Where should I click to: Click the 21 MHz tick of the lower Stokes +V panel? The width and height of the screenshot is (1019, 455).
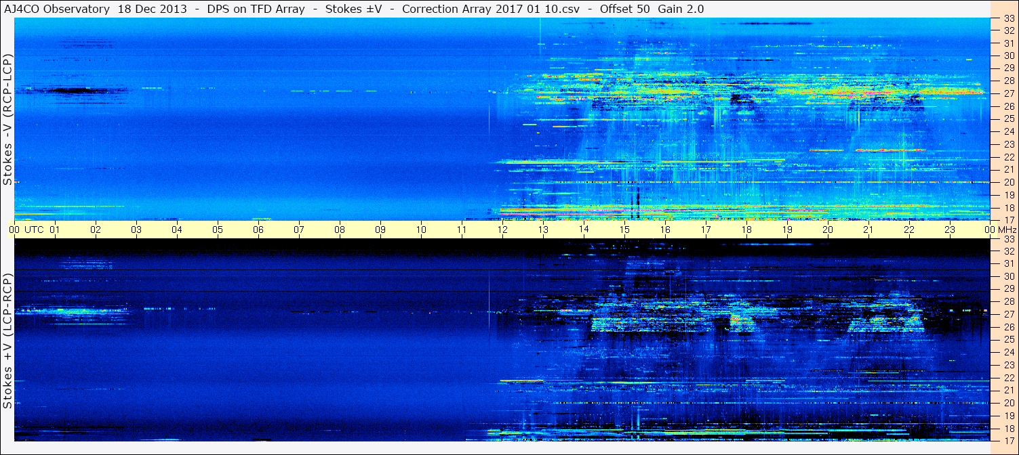tap(1008, 390)
